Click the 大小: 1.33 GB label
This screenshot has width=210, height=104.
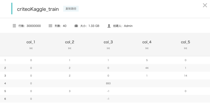click(x=90, y=26)
